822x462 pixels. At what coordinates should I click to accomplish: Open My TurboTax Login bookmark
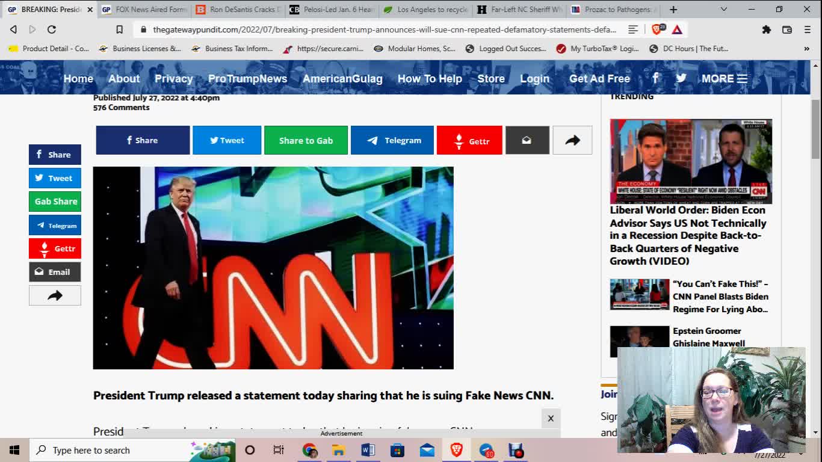(598, 49)
